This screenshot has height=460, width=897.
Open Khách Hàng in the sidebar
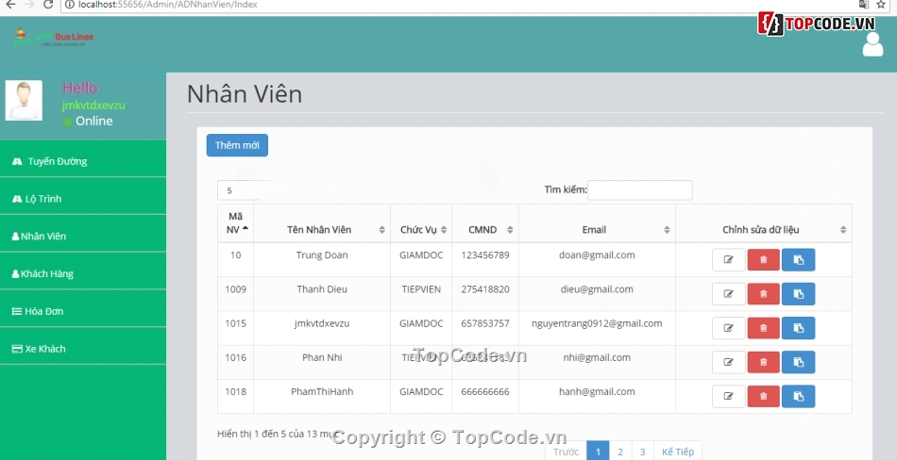point(83,273)
